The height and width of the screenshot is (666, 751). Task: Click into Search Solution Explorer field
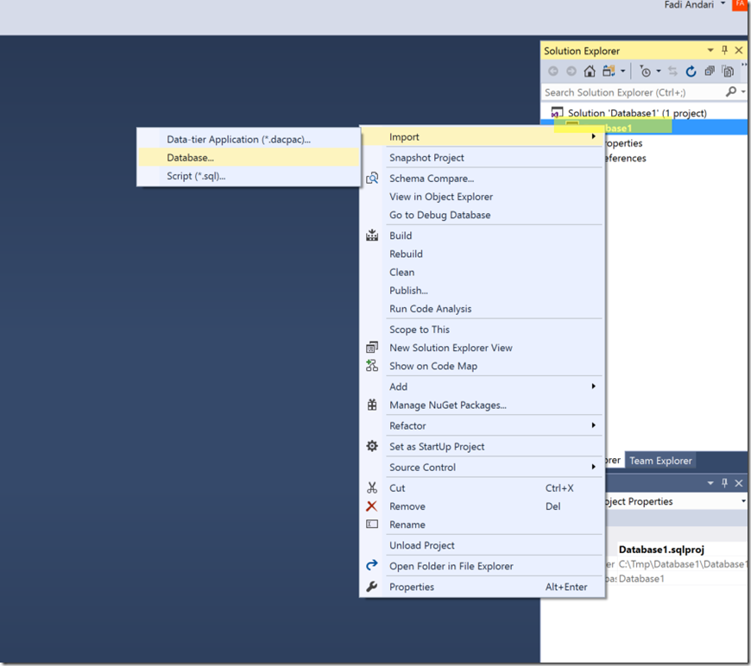(634, 92)
